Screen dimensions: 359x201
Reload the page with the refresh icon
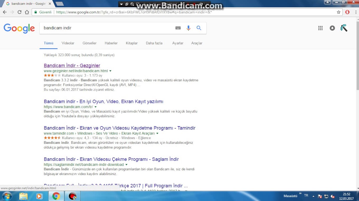[19, 12]
